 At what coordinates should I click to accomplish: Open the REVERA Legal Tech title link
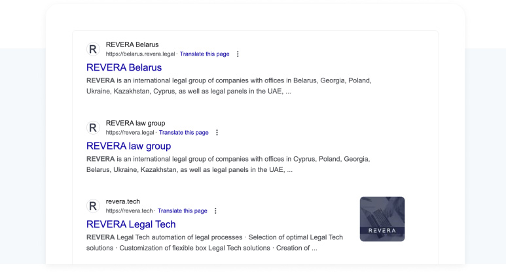[131, 224]
